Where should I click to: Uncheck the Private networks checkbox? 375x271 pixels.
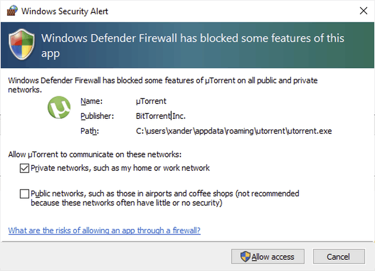tap(24, 168)
